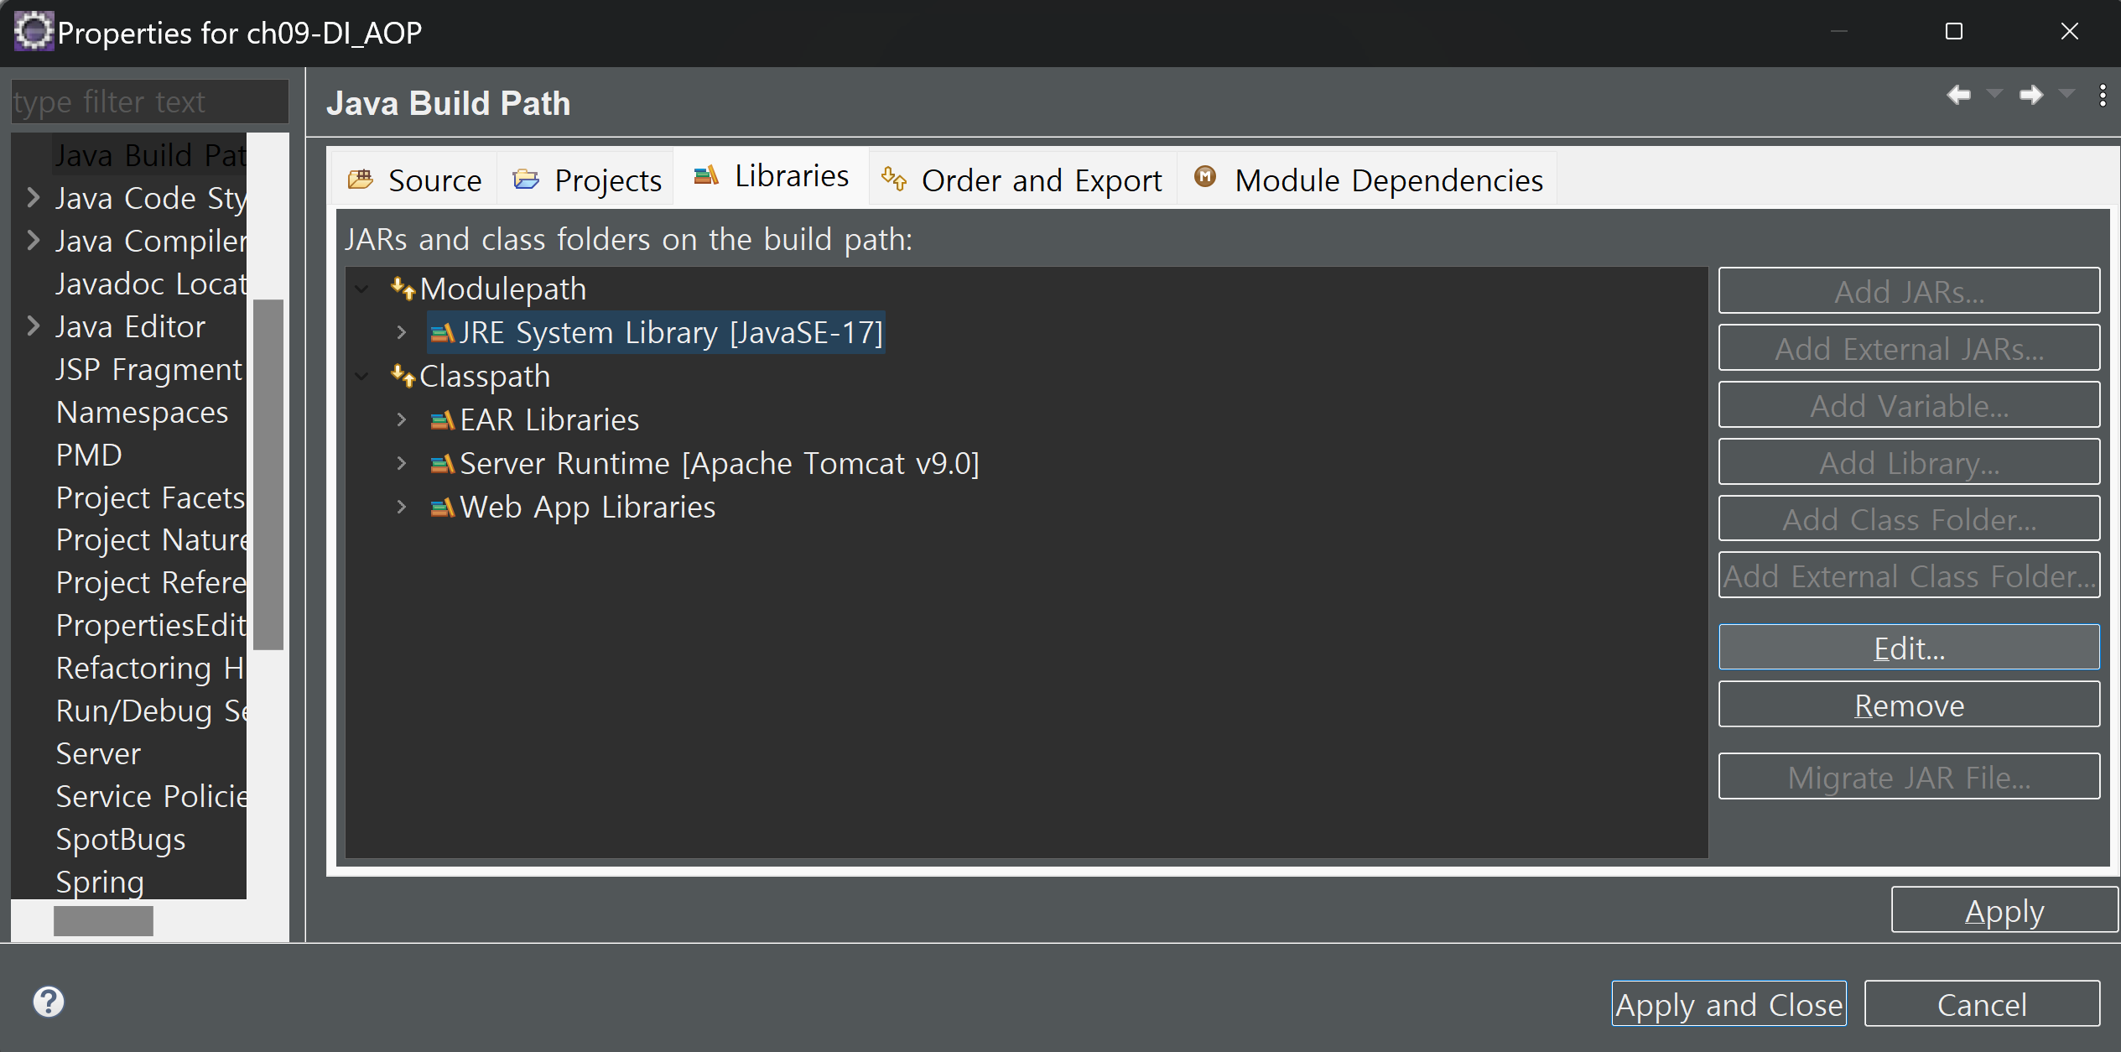
Task: Switch to the Source tab
Action: coord(415,180)
